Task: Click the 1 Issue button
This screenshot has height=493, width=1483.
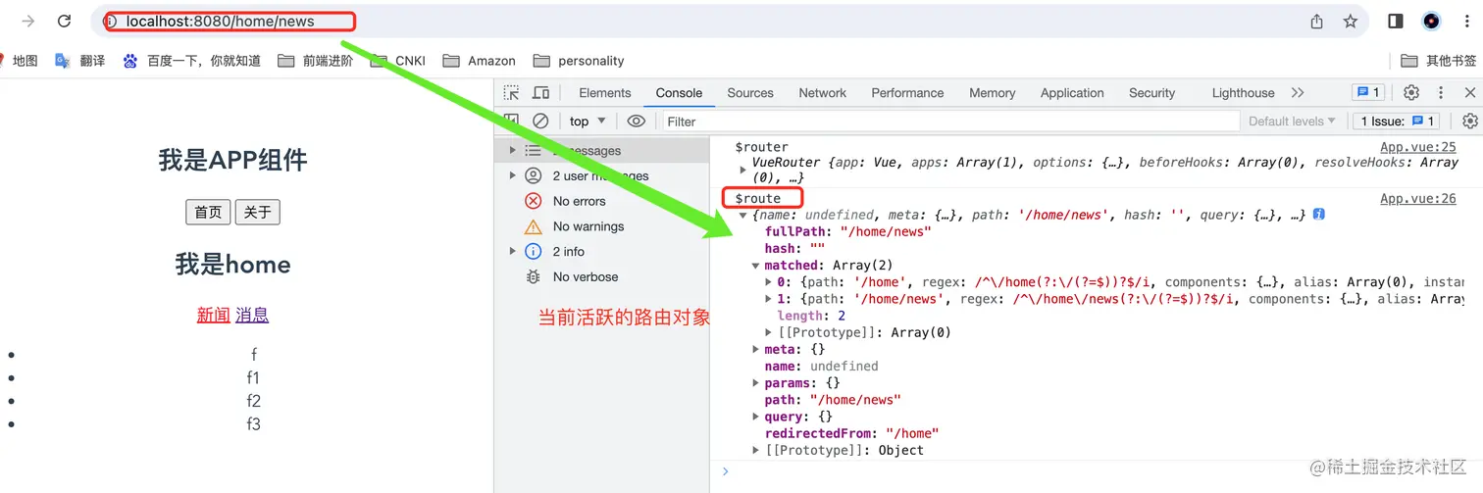Action: point(1397,122)
